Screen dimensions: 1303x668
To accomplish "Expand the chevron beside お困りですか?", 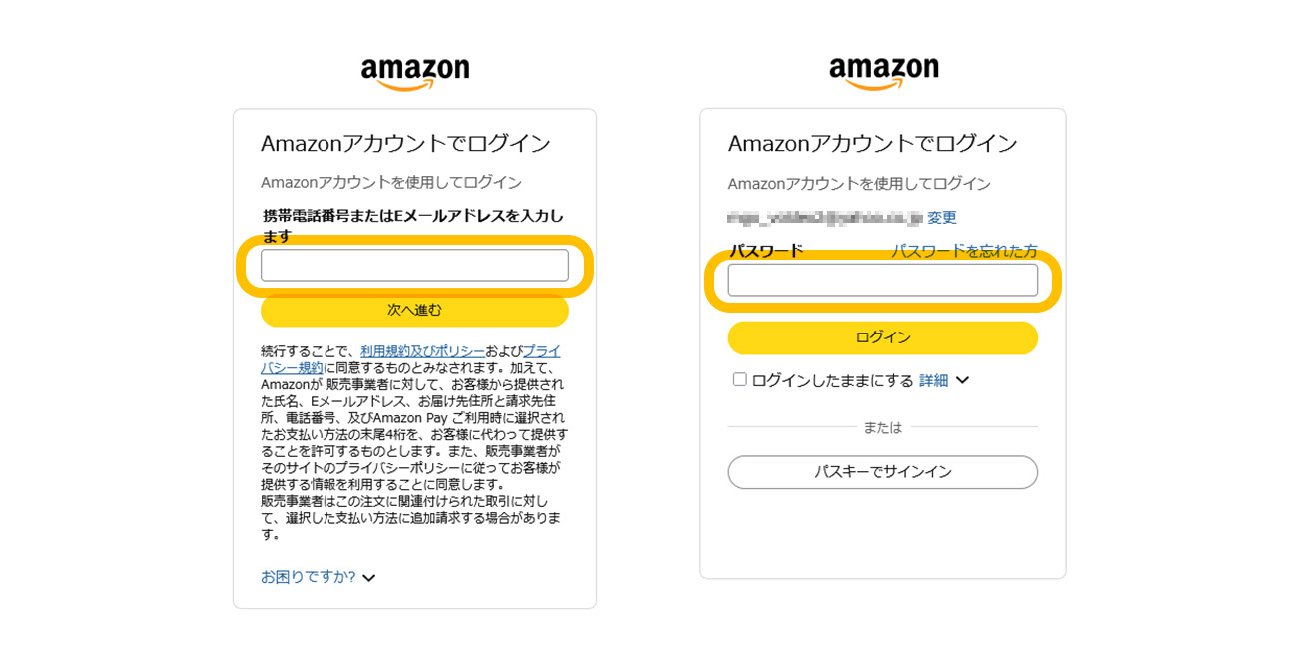I will click(368, 578).
